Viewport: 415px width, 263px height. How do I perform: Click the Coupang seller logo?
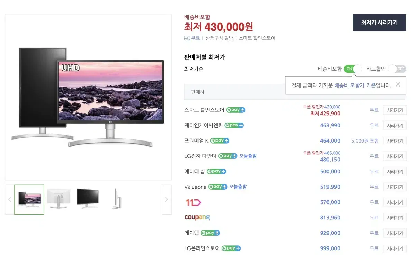(x=197, y=217)
